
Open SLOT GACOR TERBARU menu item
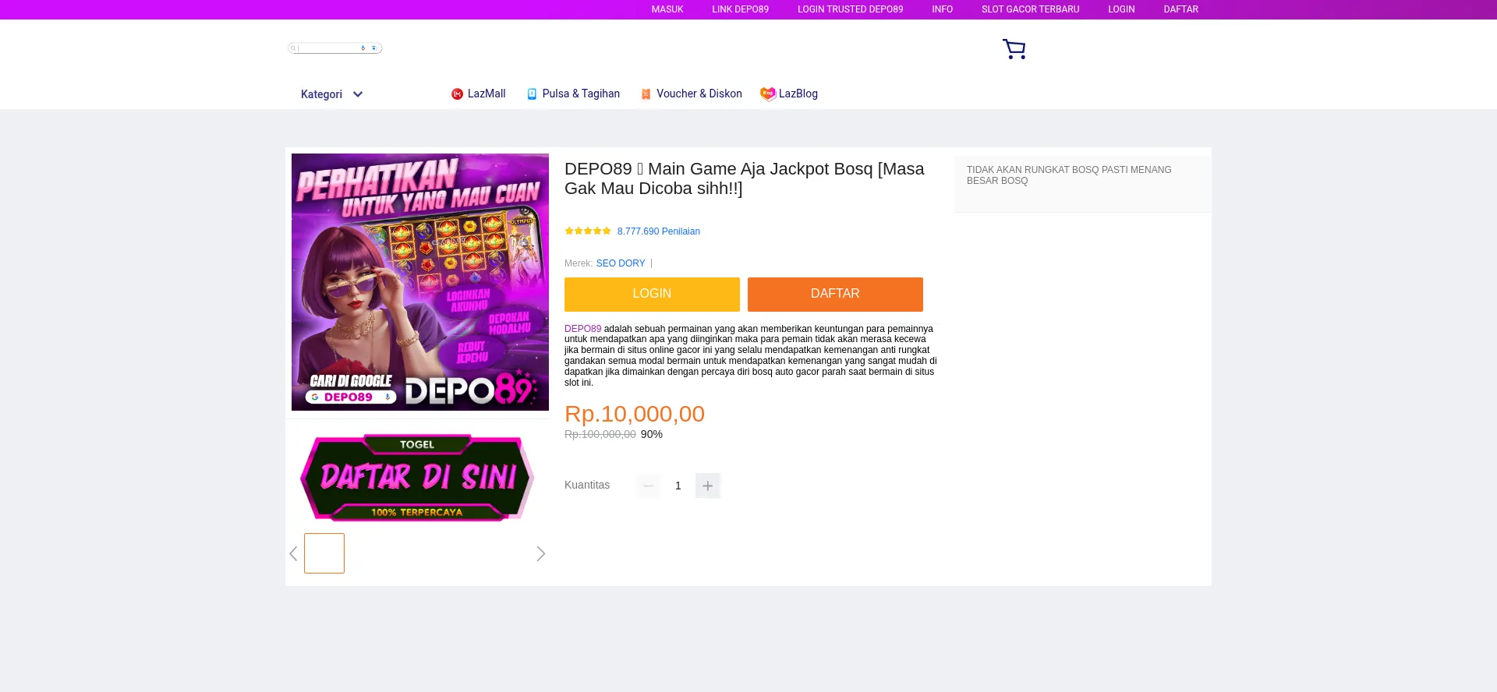point(1030,9)
